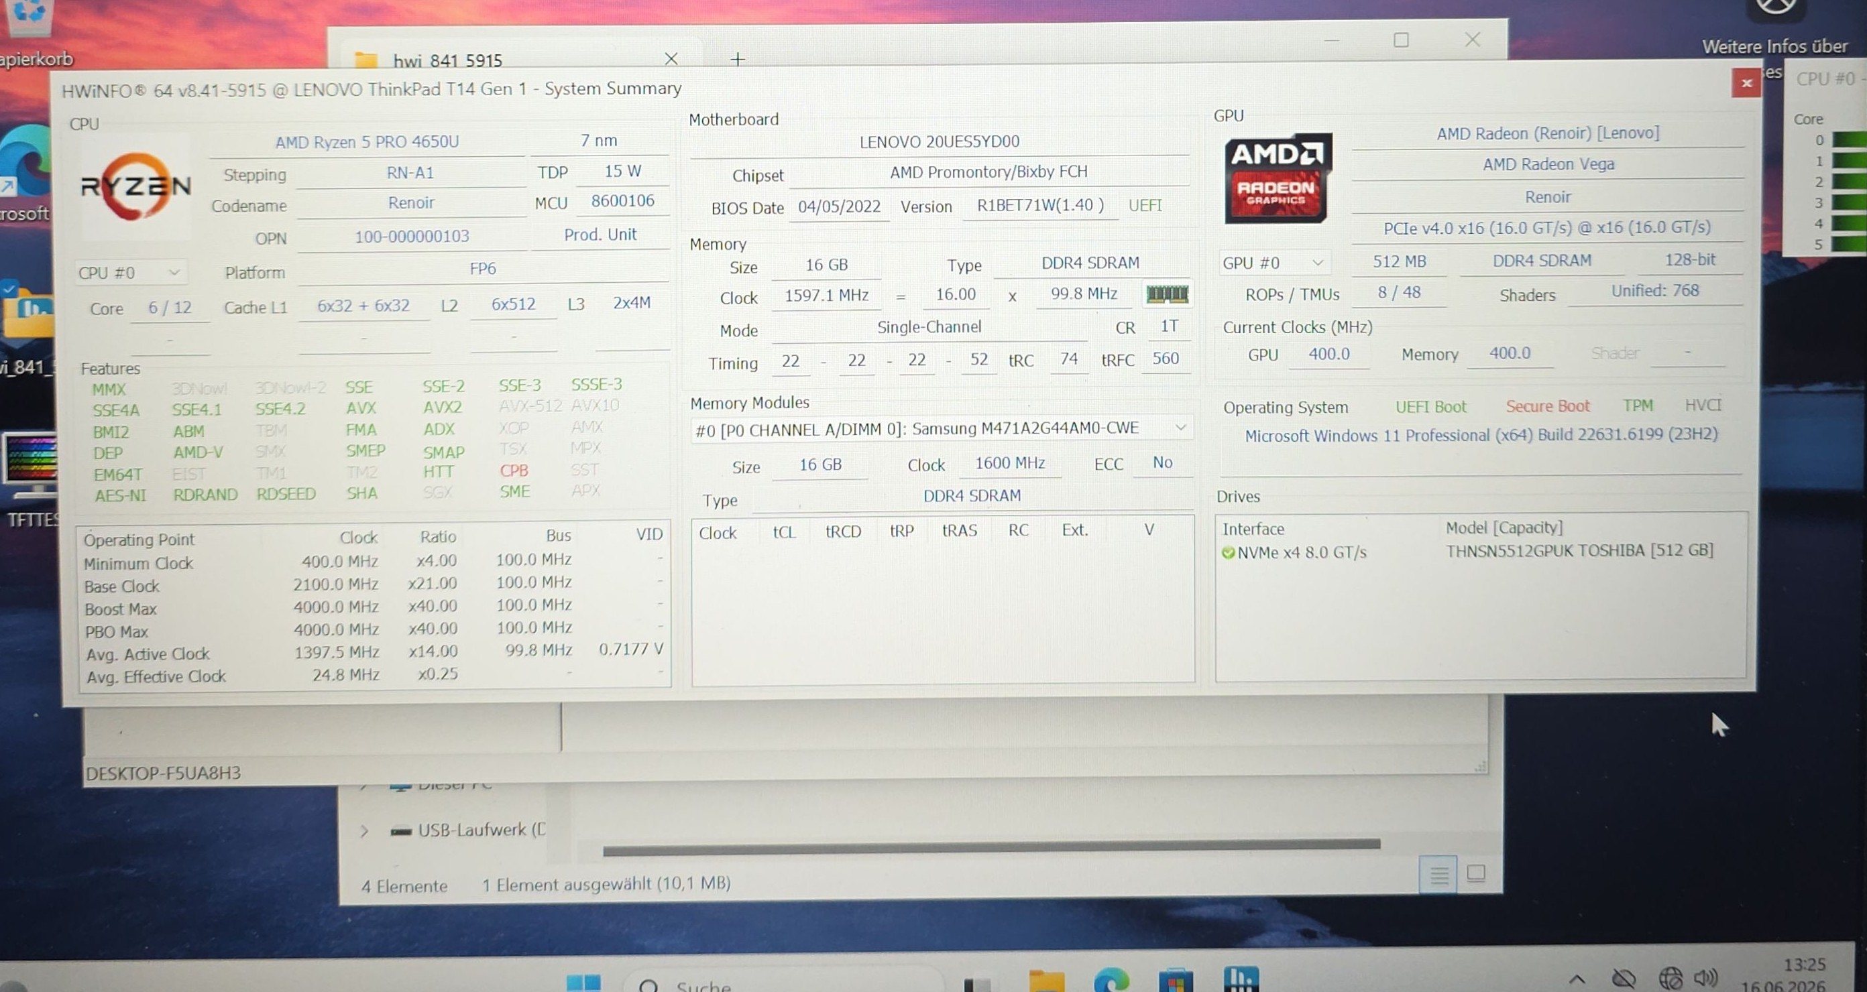
Task: Click the Single-Channel memory mode value
Action: (x=929, y=328)
